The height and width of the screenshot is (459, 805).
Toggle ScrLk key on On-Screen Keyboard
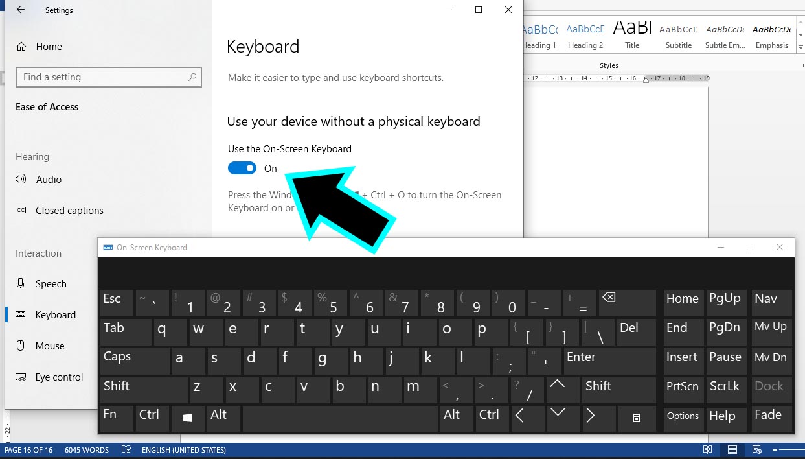pos(726,390)
